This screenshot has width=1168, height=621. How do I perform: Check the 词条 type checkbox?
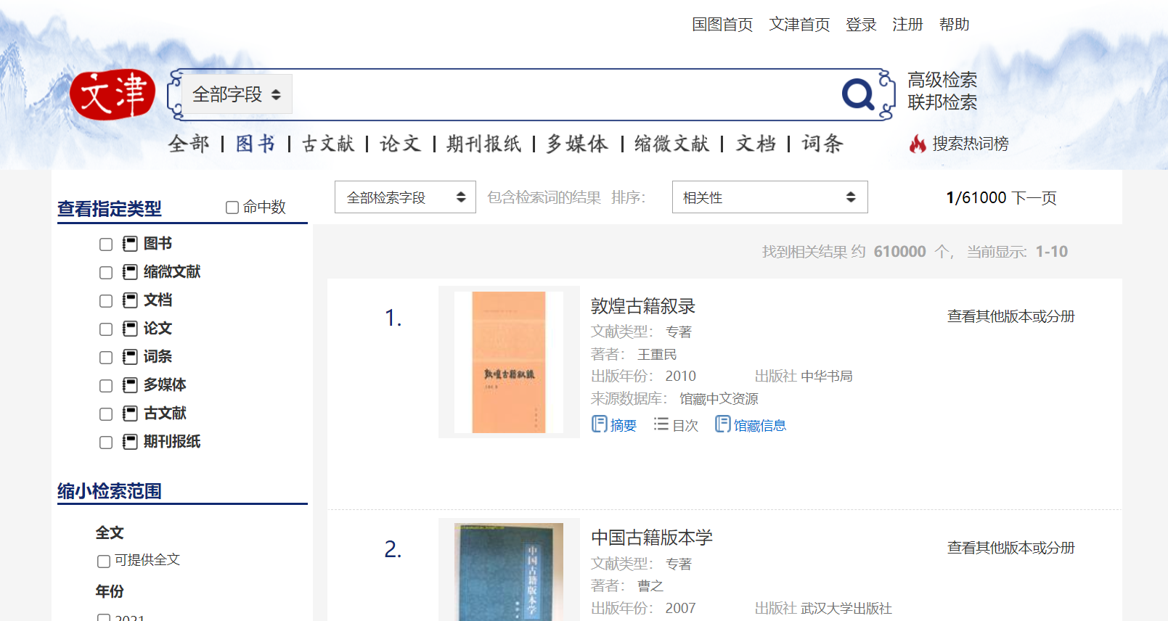[106, 358]
